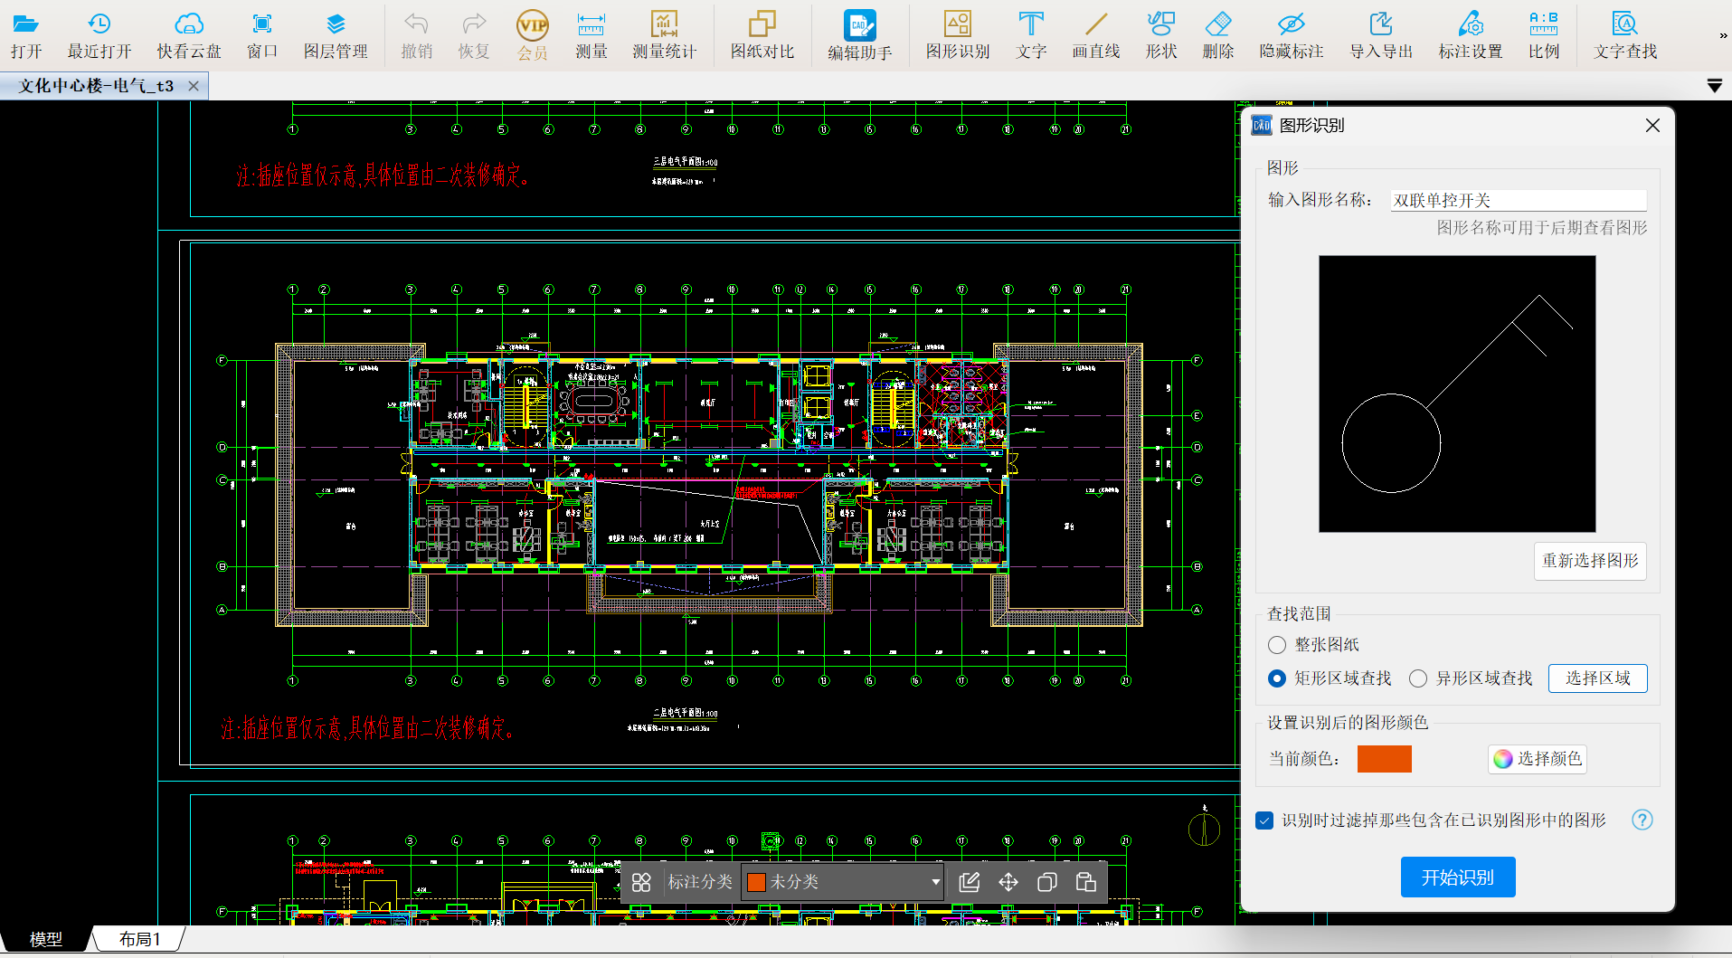
Task: Select the 画直线 draw line tool
Action: tap(1095, 36)
